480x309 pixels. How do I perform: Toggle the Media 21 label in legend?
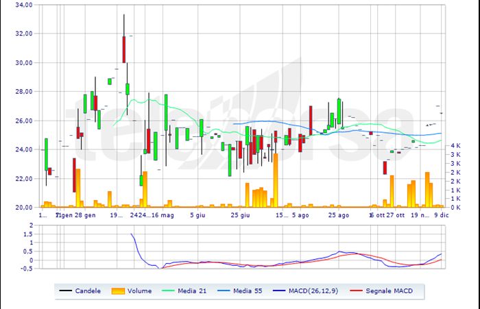[193, 291]
